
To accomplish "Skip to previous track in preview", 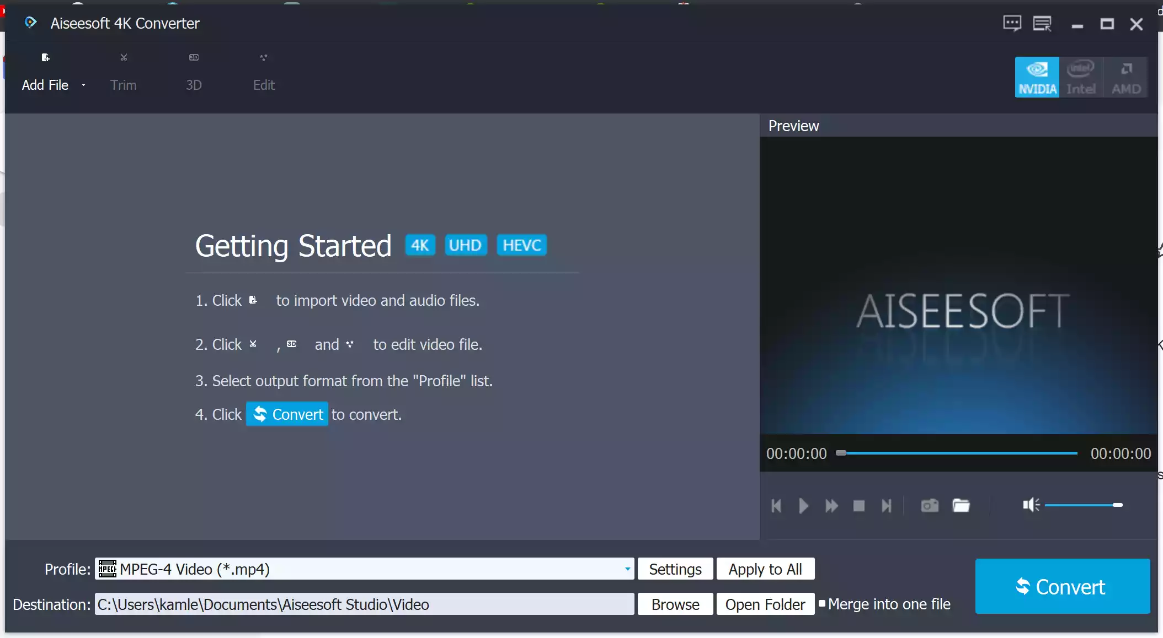I will (776, 506).
